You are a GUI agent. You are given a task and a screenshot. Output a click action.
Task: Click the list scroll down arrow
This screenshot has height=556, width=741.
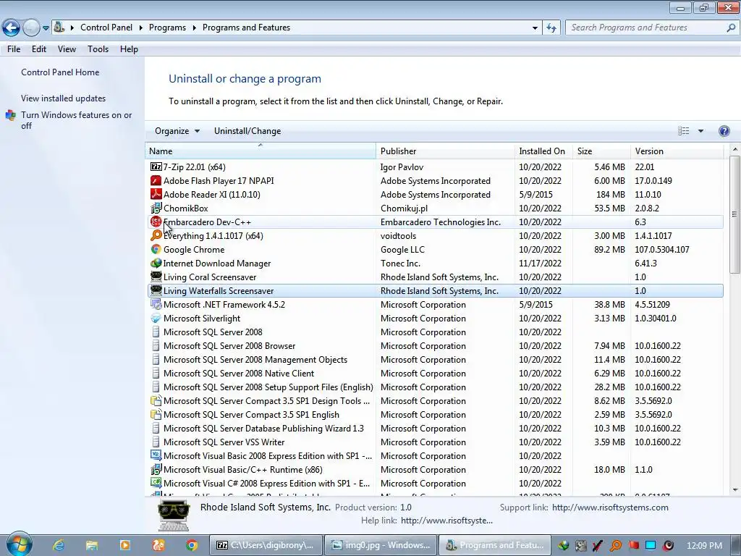pos(734,490)
